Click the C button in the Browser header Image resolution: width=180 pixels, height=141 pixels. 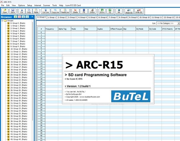tap(27, 17)
